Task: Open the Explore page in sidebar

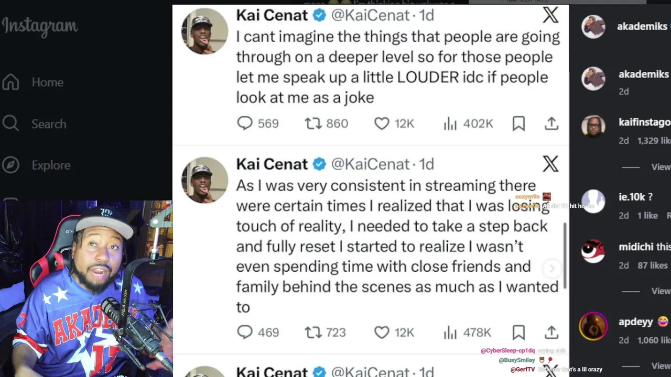Action: [10, 165]
